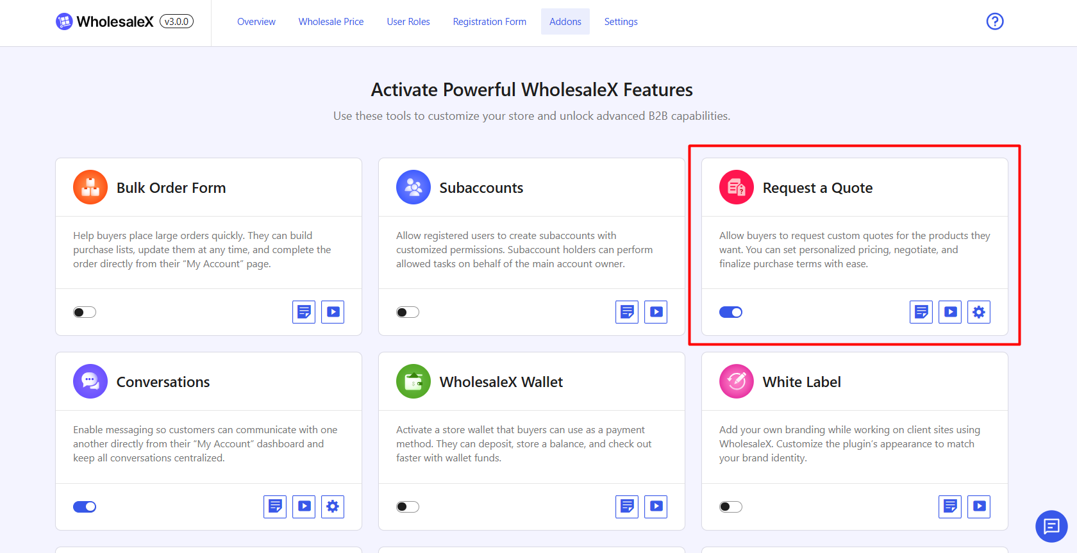Click the White Label pink icon
This screenshot has width=1077, height=553.
[x=737, y=381]
